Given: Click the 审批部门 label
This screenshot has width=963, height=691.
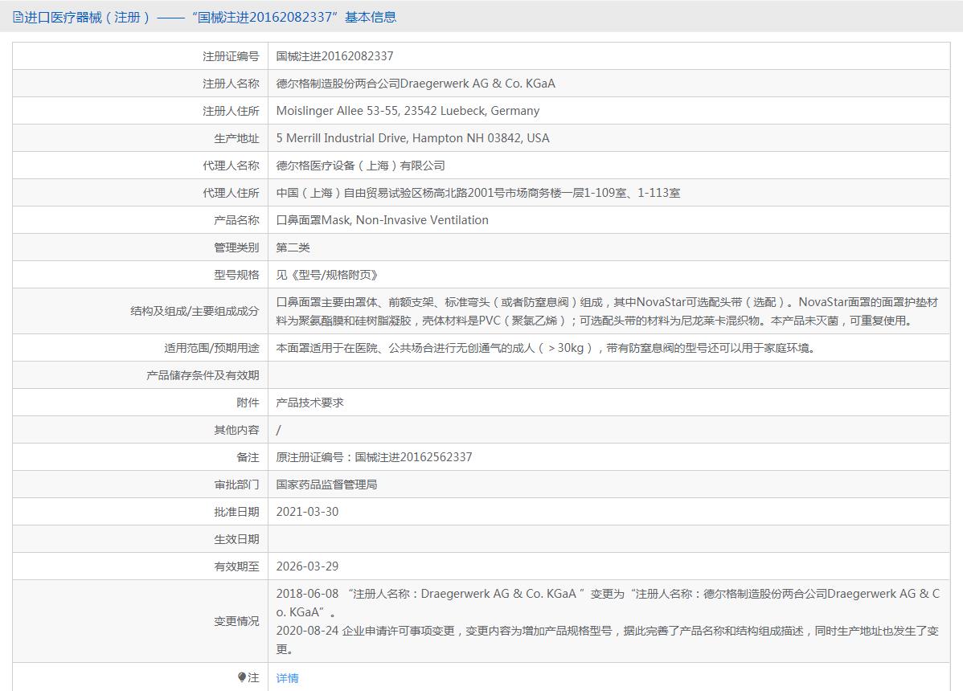Looking at the screenshot, I should pos(236,485).
